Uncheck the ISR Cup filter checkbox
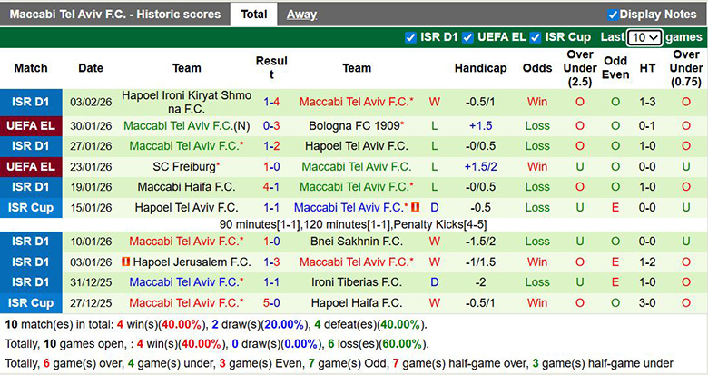The image size is (708, 375). (536, 37)
